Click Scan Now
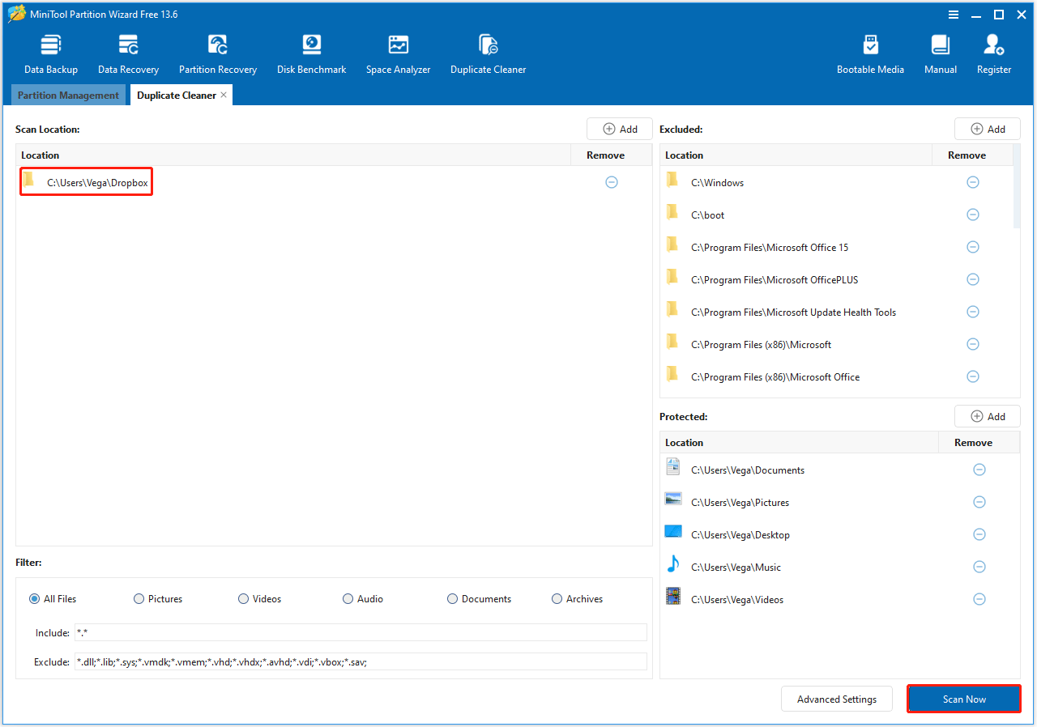The image size is (1037, 727). click(964, 699)
